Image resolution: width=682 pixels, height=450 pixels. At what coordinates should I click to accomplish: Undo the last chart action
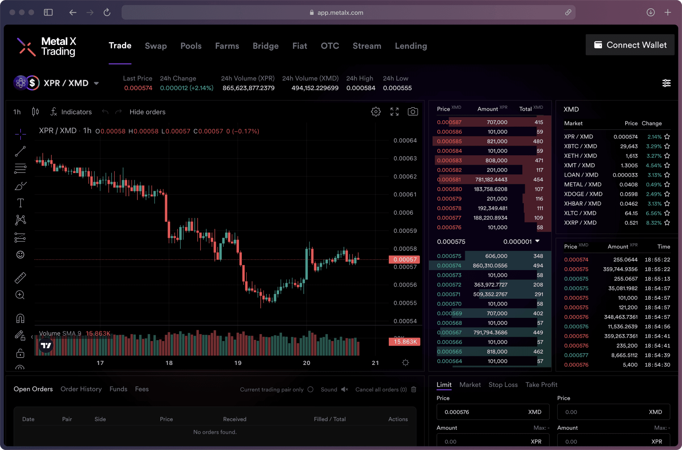coord(105,112)
